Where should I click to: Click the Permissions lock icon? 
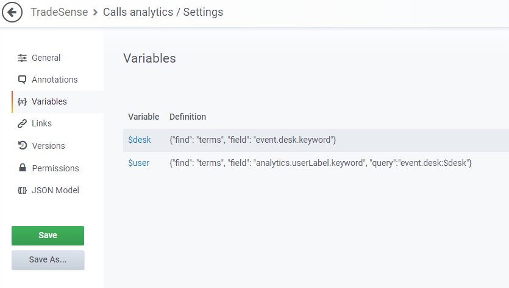coord(23,168)
